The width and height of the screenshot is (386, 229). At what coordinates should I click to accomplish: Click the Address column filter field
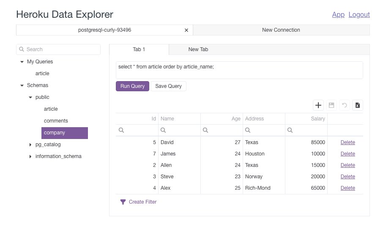click(x=264, y=130)
